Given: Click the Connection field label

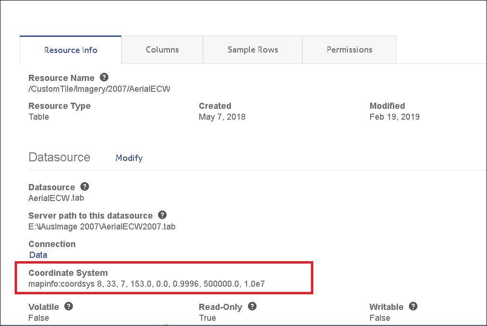Looking at the screenshot, I should [52, 244].
